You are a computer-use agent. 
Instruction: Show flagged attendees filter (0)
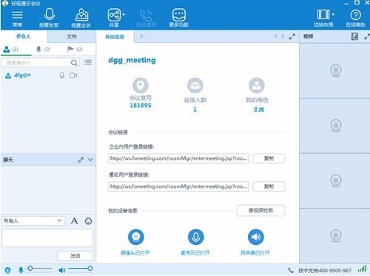(x=75, y=50)
